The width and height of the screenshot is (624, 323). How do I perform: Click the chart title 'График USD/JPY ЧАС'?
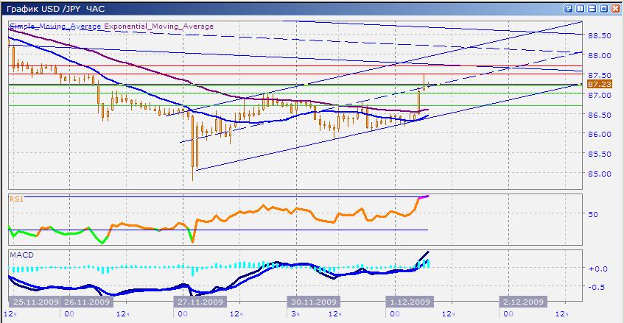click(x=56, y=7)
